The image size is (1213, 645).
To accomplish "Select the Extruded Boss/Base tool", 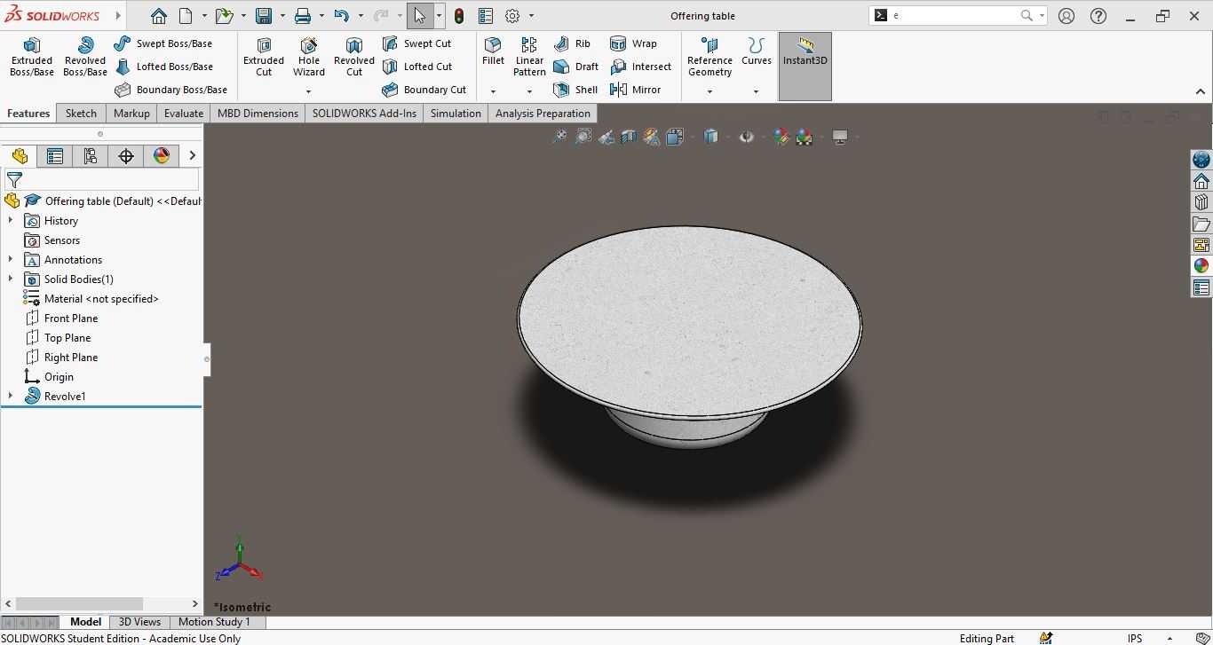I will coord(32,57).
